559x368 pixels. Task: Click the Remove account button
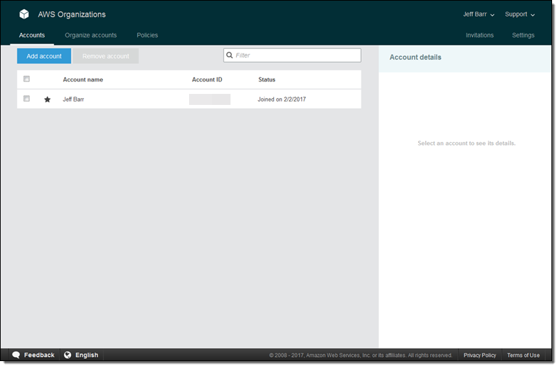(x=106, y=56)
